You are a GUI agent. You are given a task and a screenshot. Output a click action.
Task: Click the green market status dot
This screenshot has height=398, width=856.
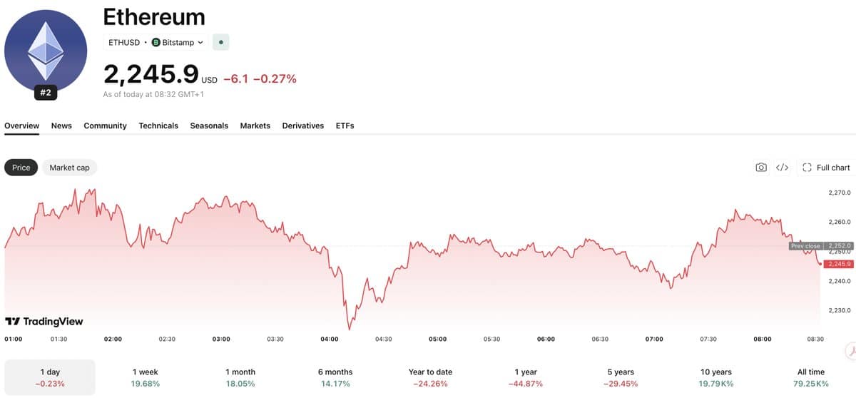tap(221, 42)
